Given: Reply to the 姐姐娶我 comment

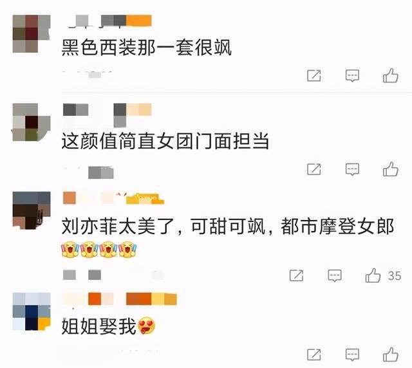Looking at the screenshot, I should click(352, 354).
